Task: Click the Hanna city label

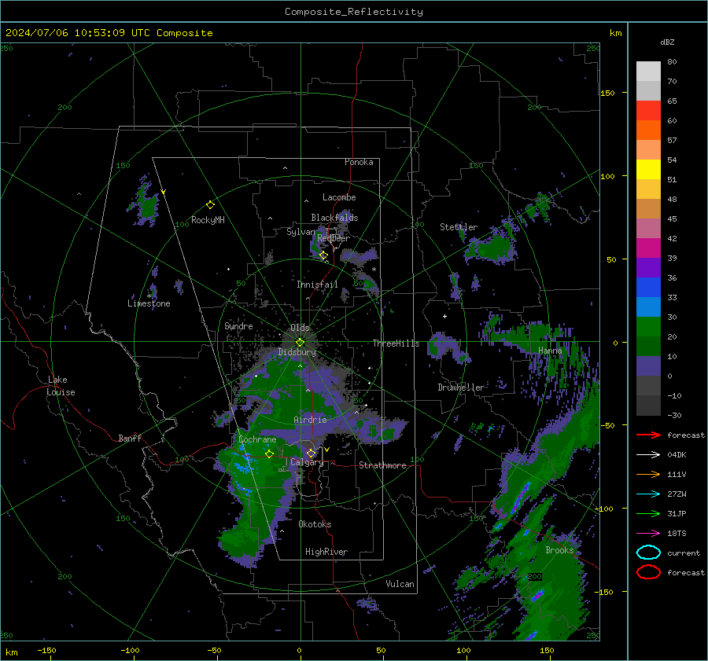Action: (550, 351)
